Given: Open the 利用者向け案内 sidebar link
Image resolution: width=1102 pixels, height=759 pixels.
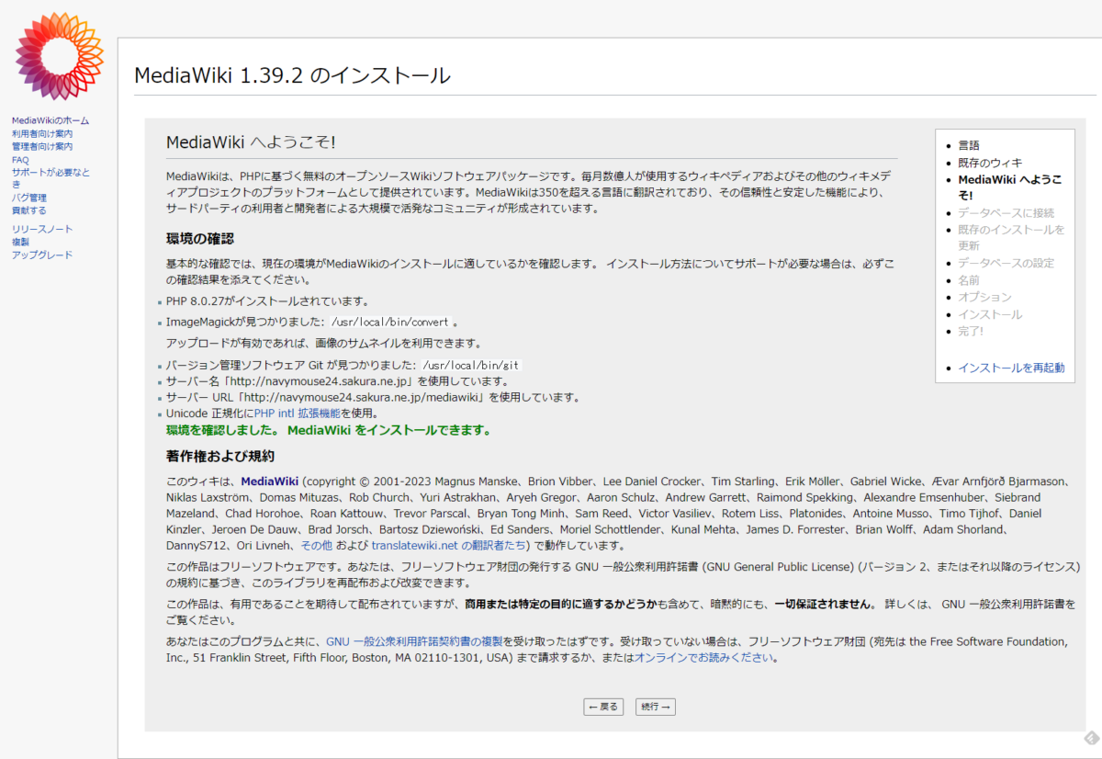Looking at the screenshot, I should 41,133.
